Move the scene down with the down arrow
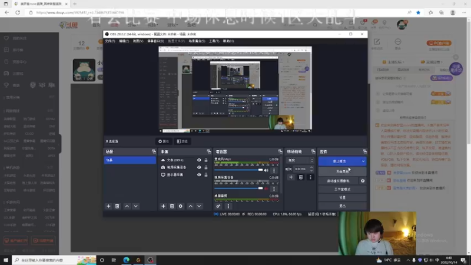 point(136,207)
